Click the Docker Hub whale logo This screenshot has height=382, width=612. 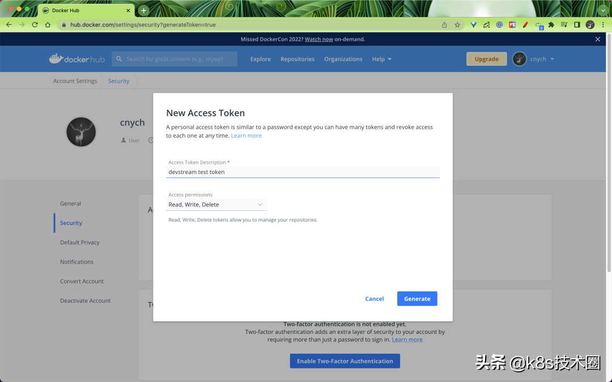77,59
